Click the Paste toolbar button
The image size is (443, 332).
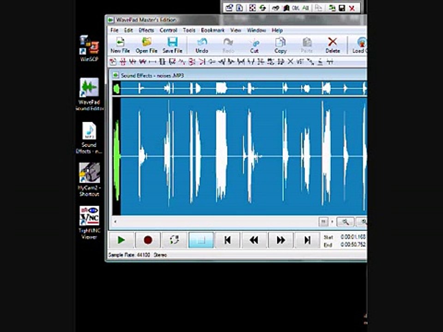click(x=306, y=45)
